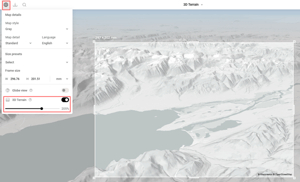Adjust the terrain exaggeration slider

[42, 108]
